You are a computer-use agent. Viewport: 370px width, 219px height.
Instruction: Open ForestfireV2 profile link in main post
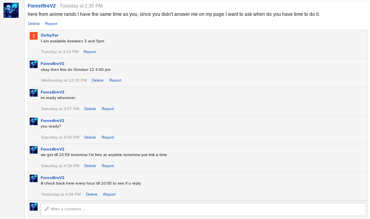point(42,6)
